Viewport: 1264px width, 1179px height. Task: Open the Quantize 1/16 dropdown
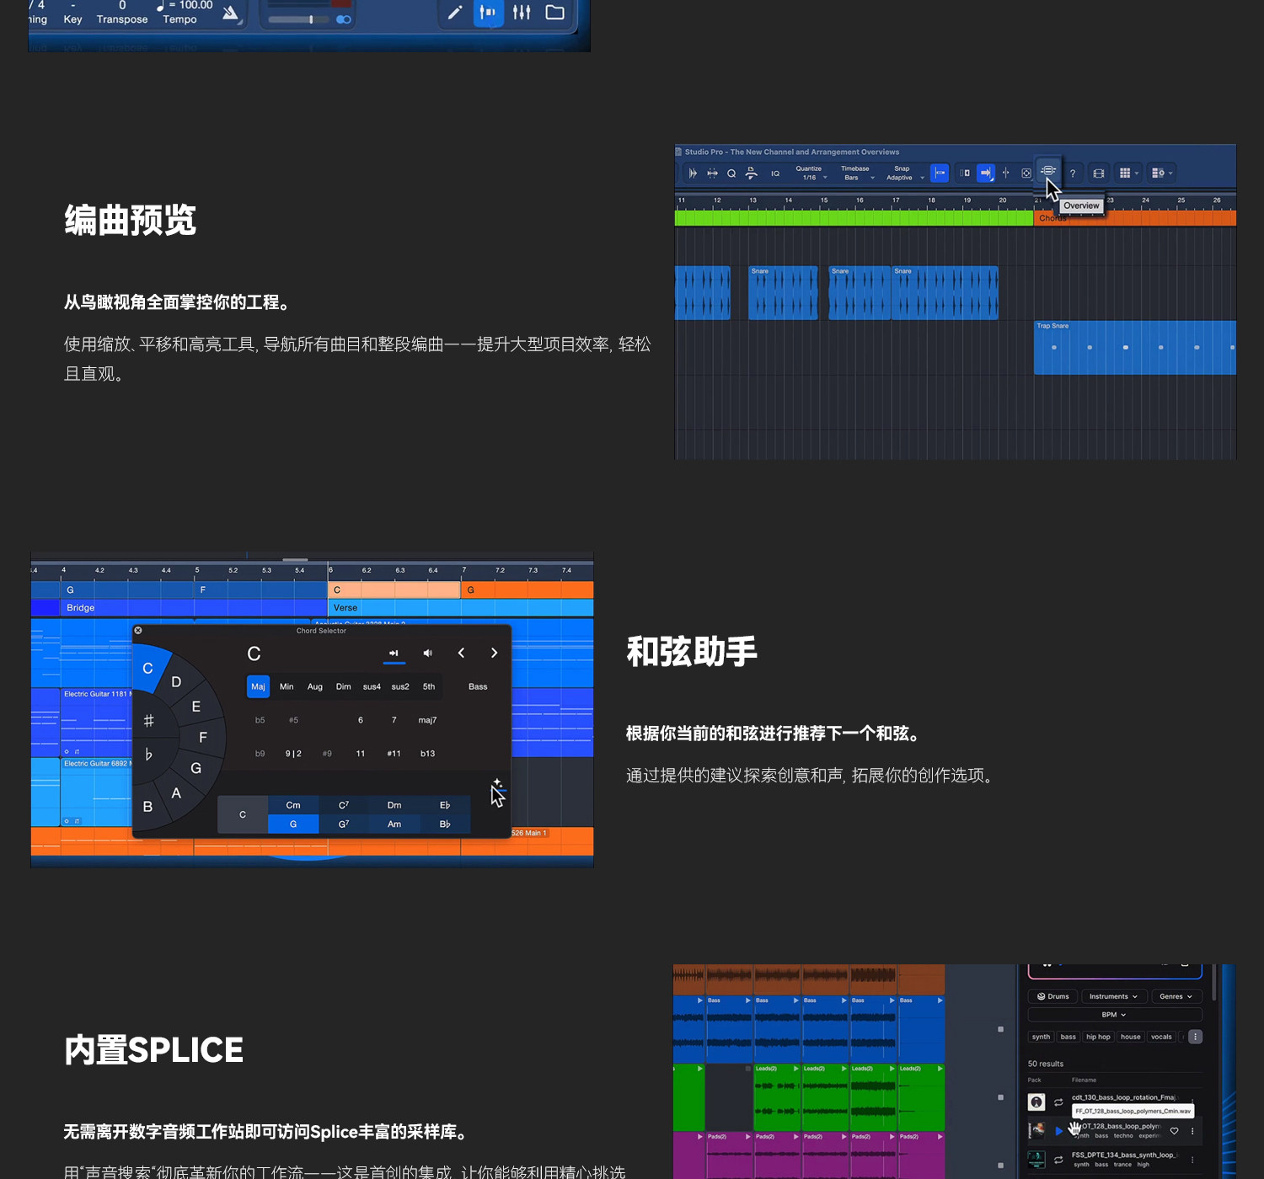(811, 173)
